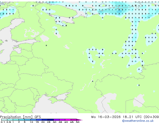Click the above-50 mm arrow tip of legend

[x=79, y=120]
